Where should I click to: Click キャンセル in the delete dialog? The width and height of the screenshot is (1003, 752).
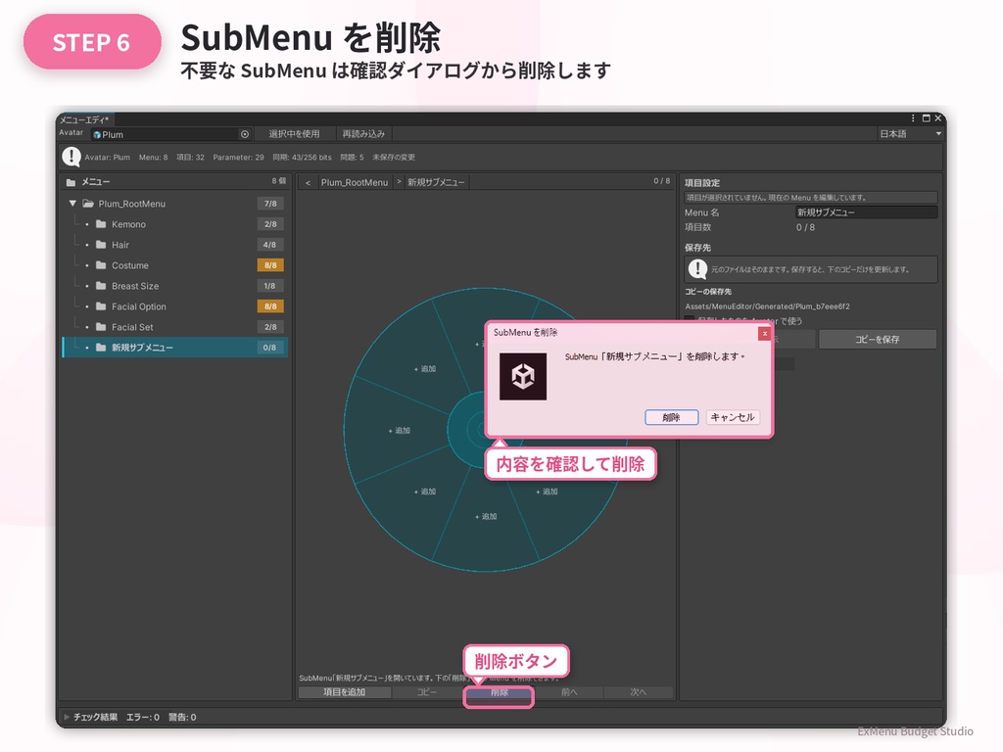(733, 417)
